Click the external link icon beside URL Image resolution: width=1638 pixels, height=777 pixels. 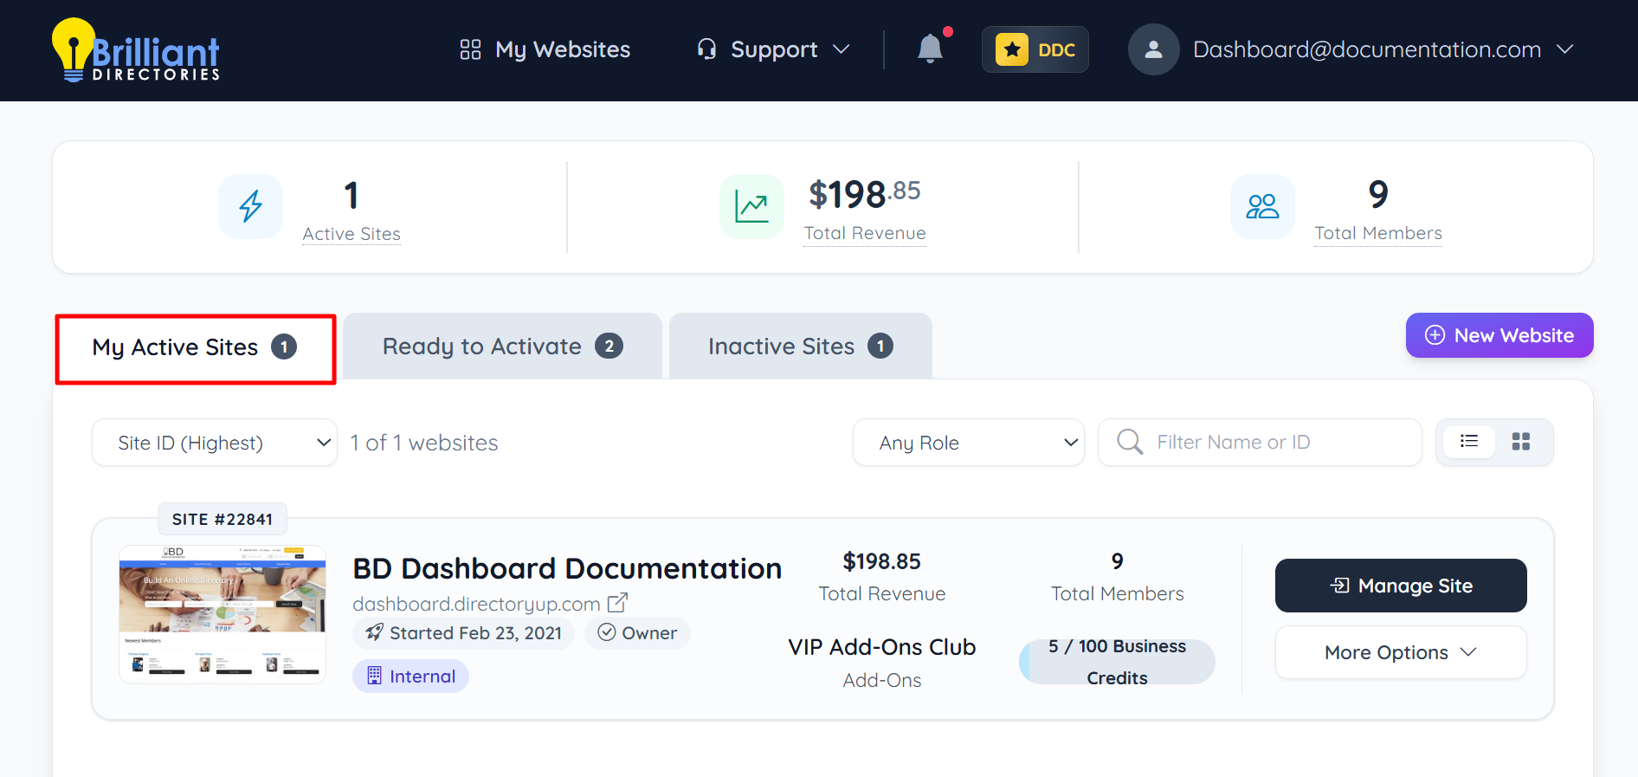point(617,602)
